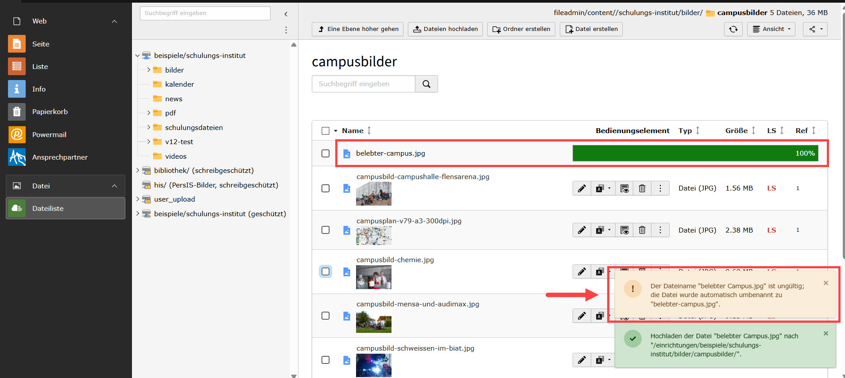Click the info view icon for campusplan-v79-a3-300dpi.jpg
845x378 pixels.
(x=624, y=230)
